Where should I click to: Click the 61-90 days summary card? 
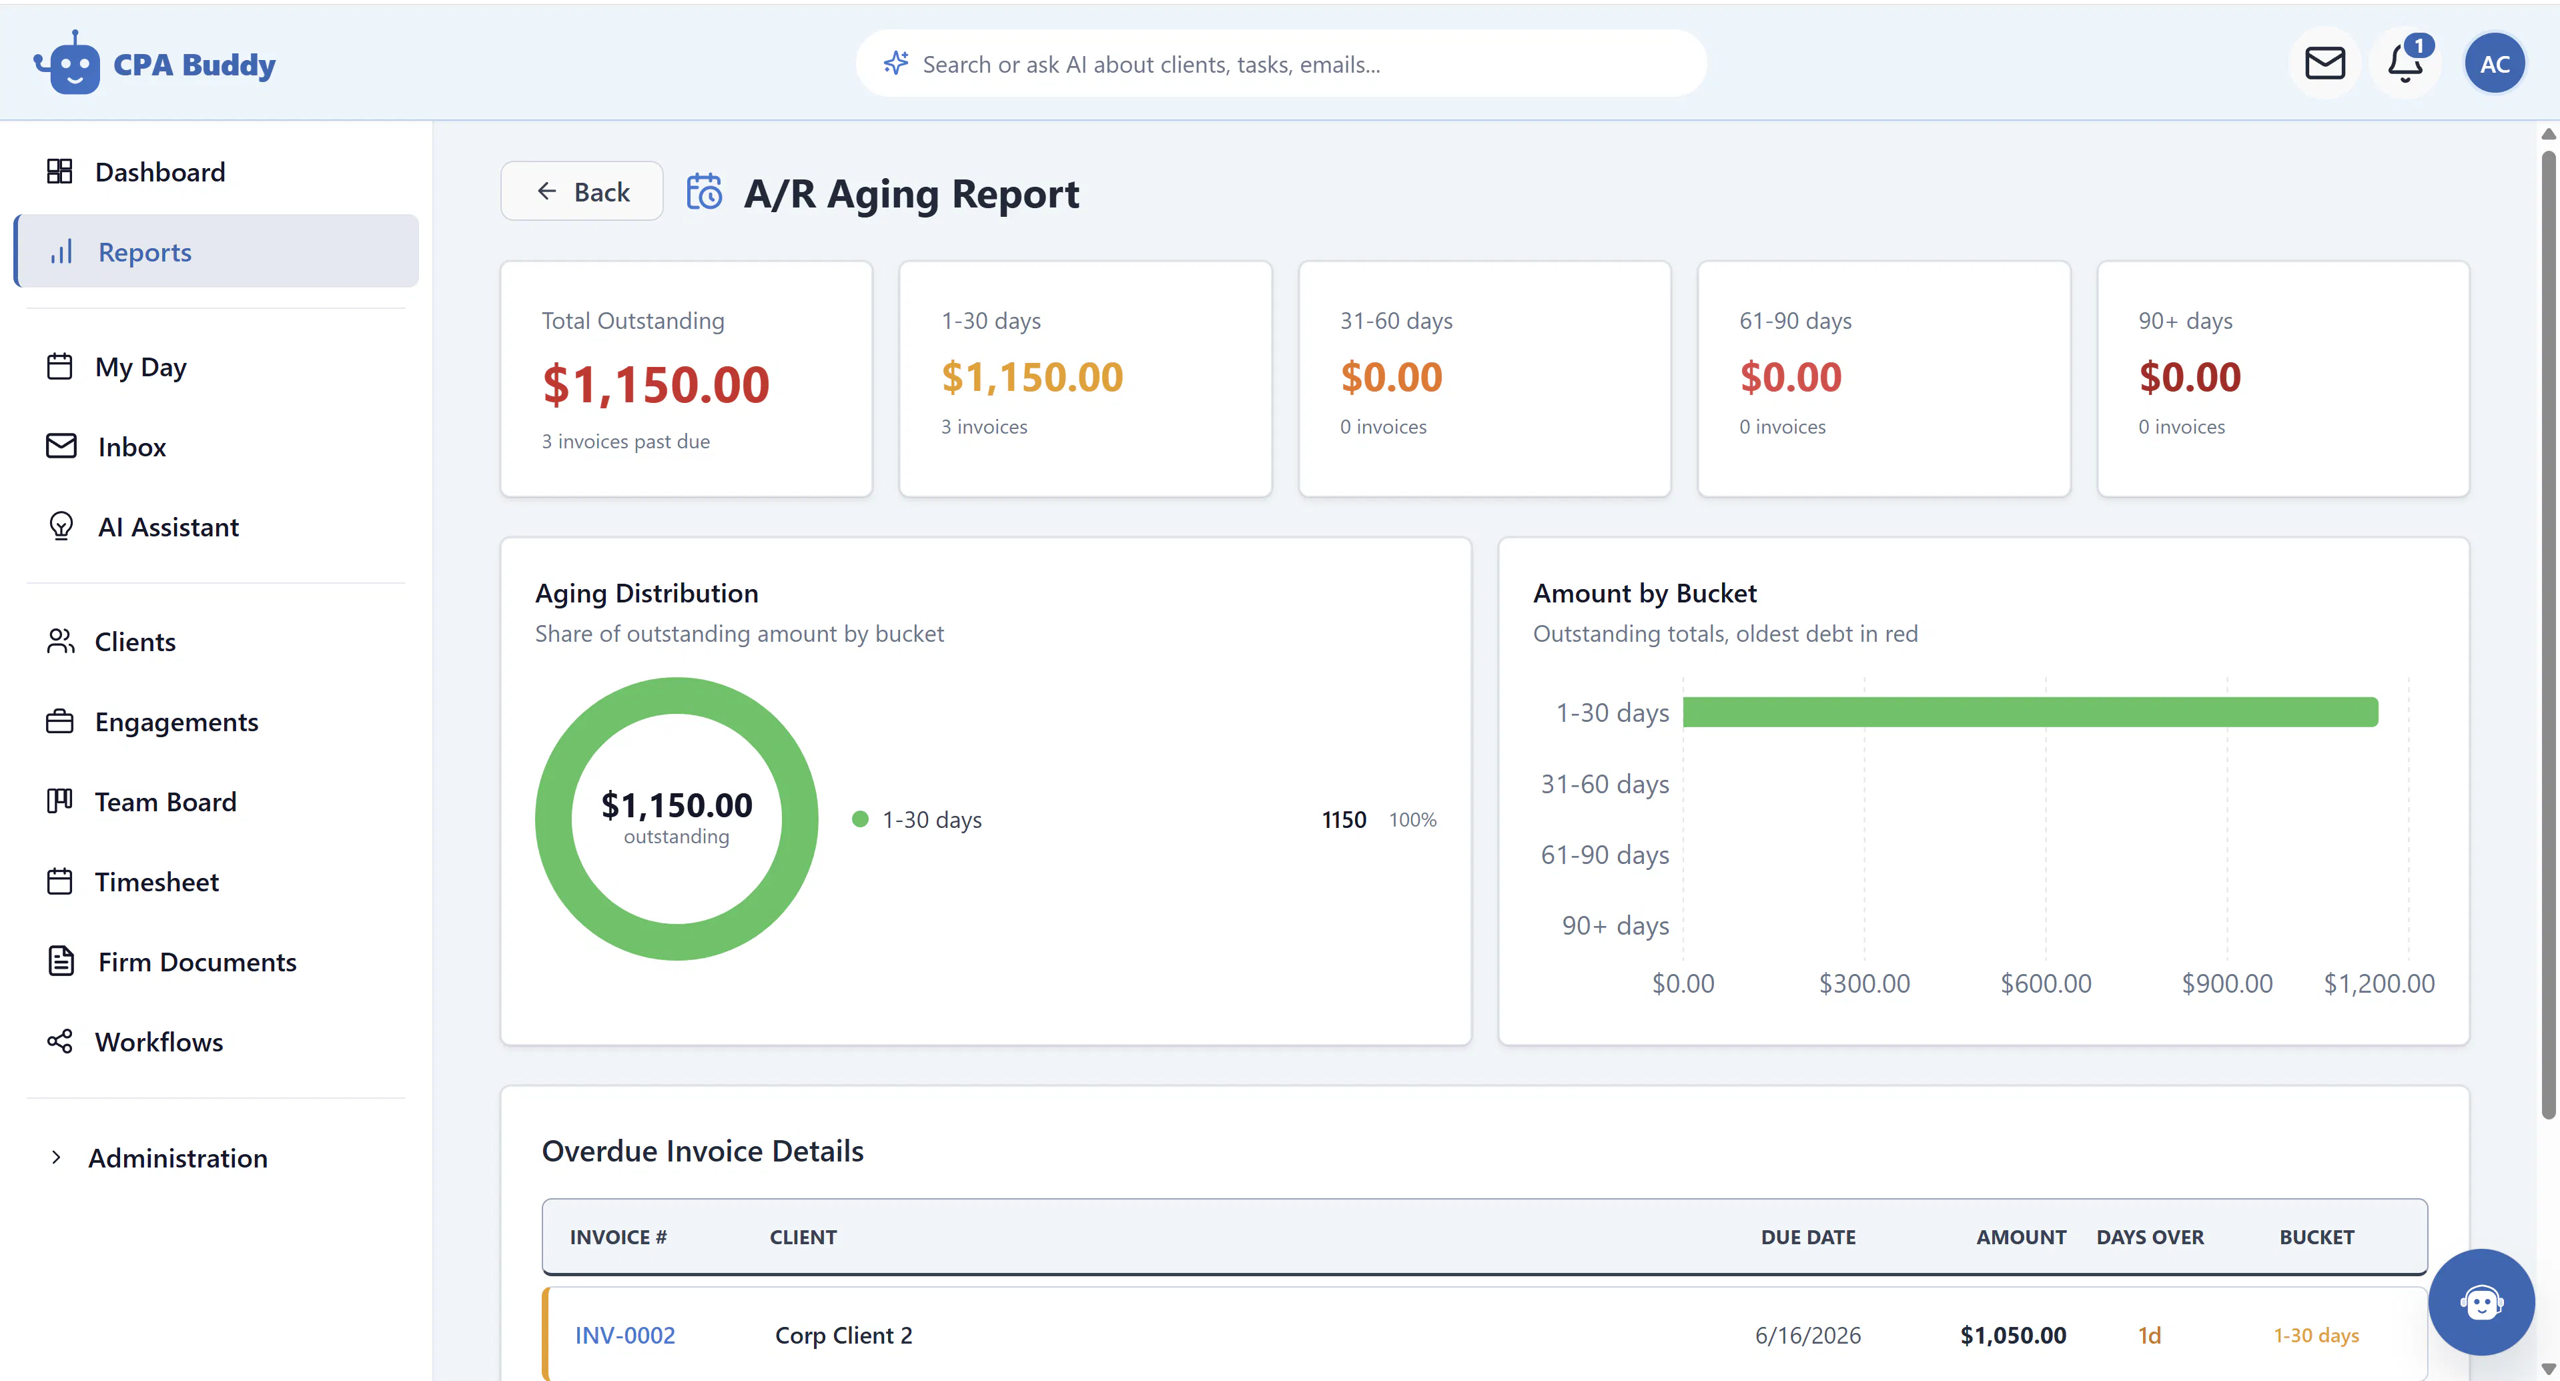click(x=1884, y=378)
